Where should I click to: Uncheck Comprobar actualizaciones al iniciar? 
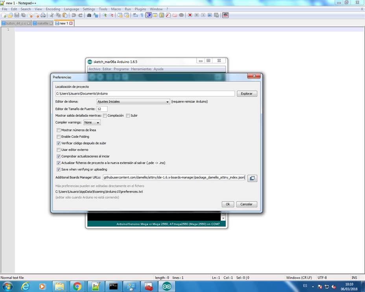[x=59, y=156]
